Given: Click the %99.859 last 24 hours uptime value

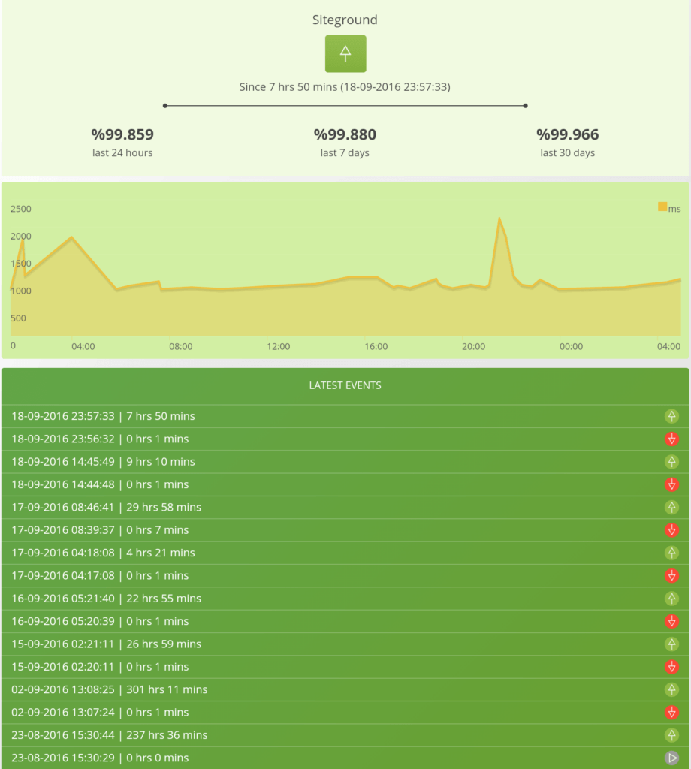Looking at the screenshot, I should point(122,134).
